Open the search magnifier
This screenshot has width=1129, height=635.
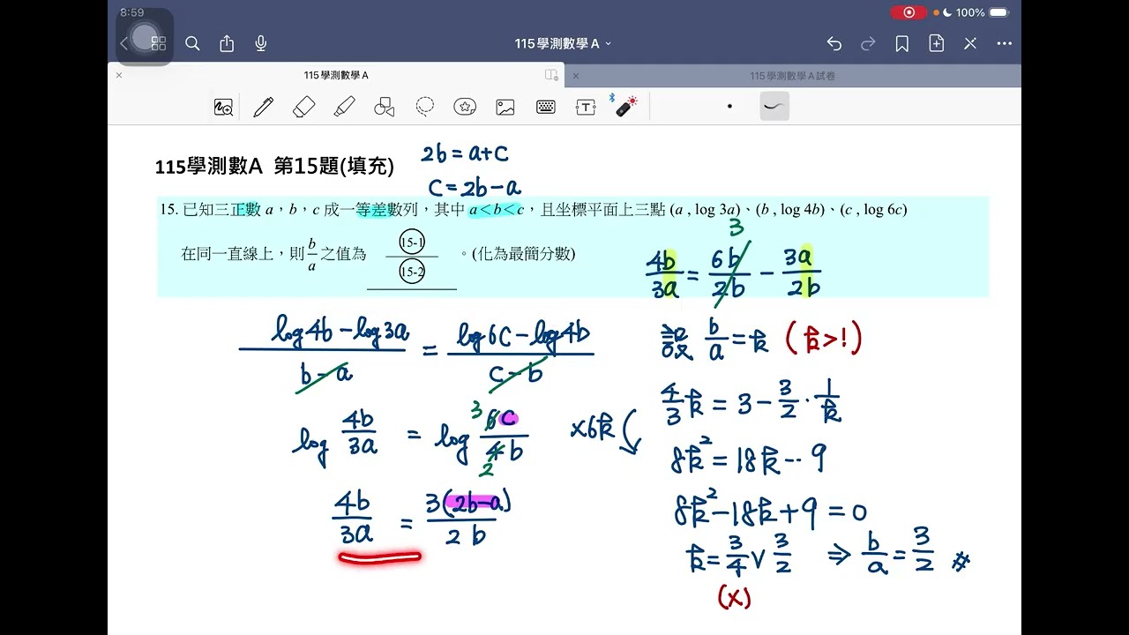coord(192,43)
